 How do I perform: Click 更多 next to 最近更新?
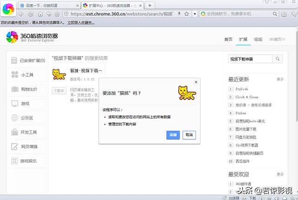280,79
